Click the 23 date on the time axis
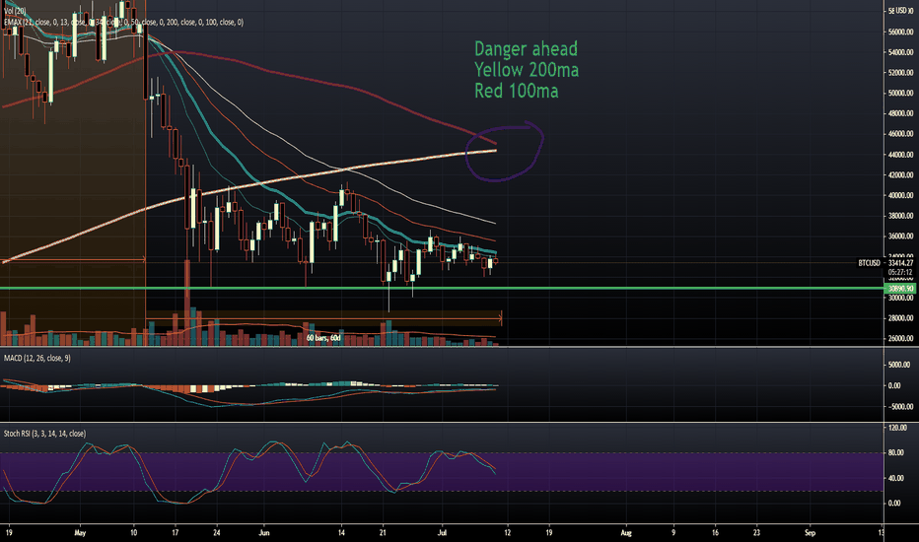919x542 pixels. coord(756,532)
